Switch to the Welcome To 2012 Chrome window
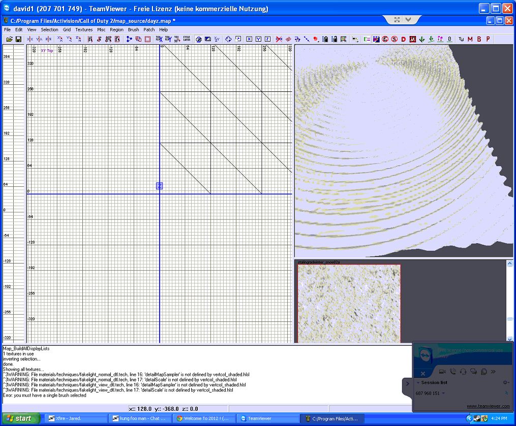516x426 pixels. (204, 418)
